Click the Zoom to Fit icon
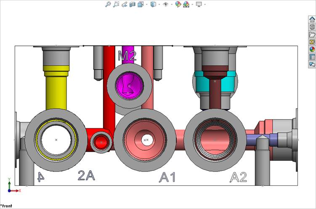The width and height of the screenshot is (316, 209). (x=108, y=4)
